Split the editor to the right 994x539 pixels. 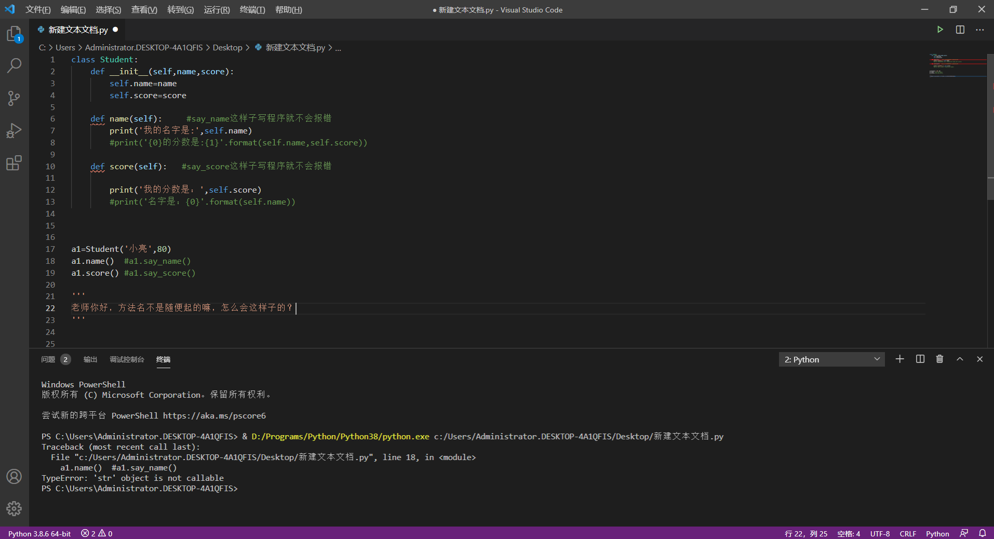[960, 30]
